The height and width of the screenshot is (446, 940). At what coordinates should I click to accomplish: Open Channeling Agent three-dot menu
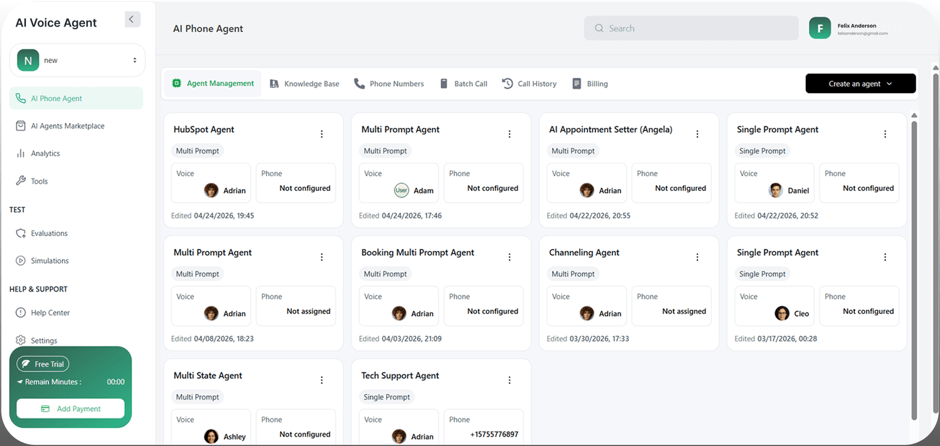point(697,257)
